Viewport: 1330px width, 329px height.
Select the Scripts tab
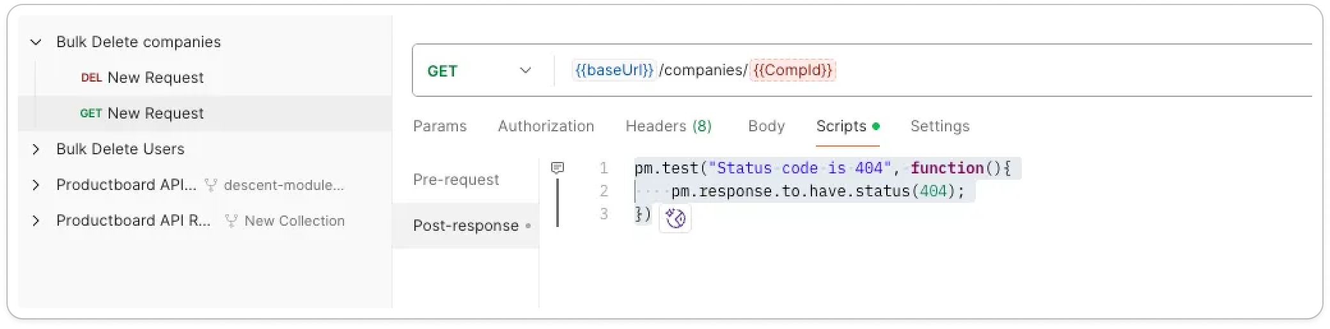pyautogui.click(x=841, y=126)
